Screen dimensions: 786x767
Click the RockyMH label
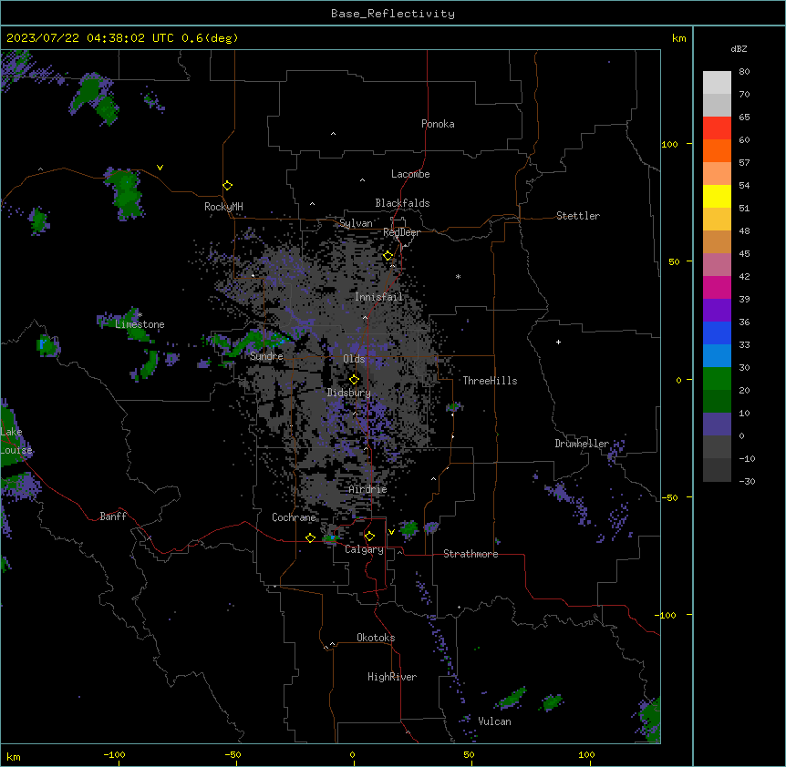(223, 207)
